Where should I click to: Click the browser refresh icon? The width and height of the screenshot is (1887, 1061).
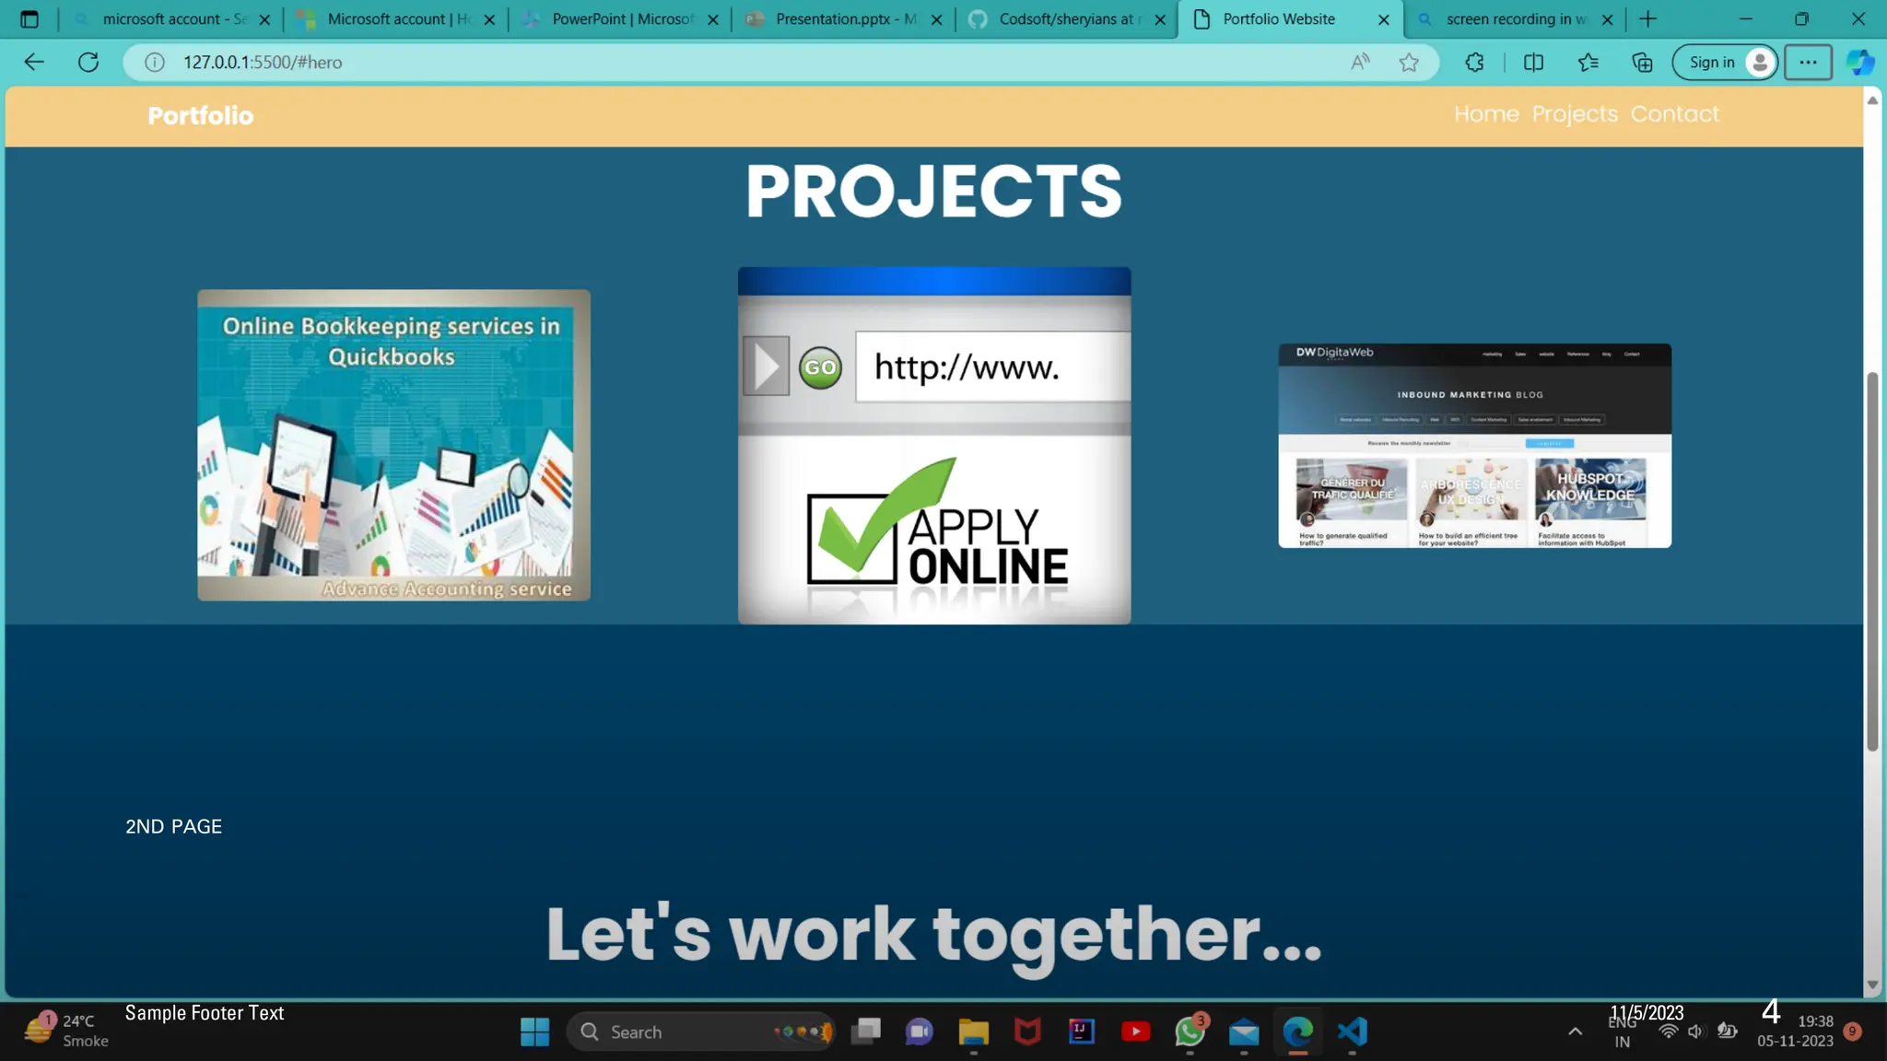point(88,63)
